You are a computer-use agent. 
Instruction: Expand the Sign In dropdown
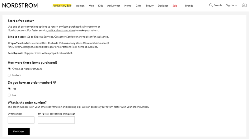(x=231, y=5)
